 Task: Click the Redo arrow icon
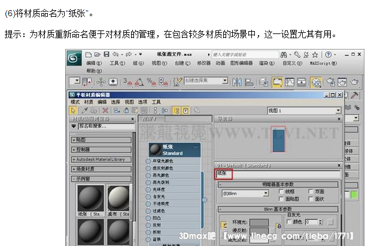(x=129, y=54)
